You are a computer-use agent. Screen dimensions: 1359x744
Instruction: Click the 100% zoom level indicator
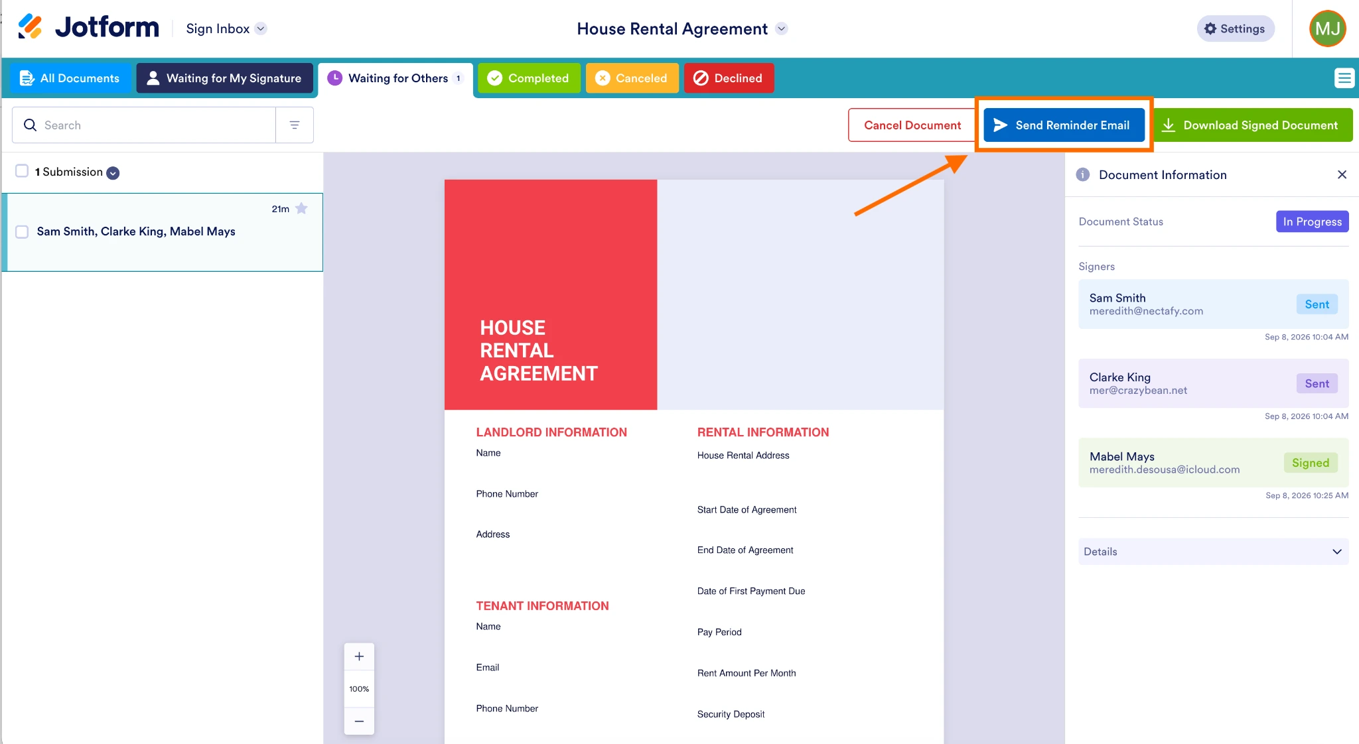[x=359, y=689]
